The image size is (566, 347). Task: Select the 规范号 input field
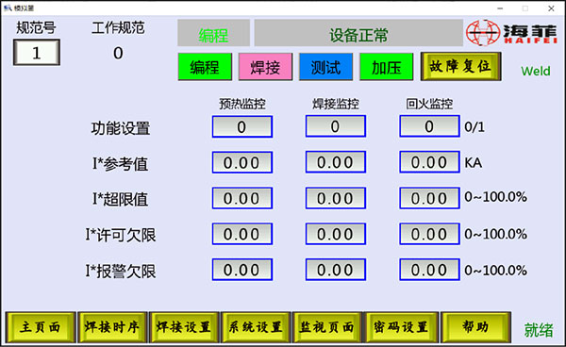point(37,53)
